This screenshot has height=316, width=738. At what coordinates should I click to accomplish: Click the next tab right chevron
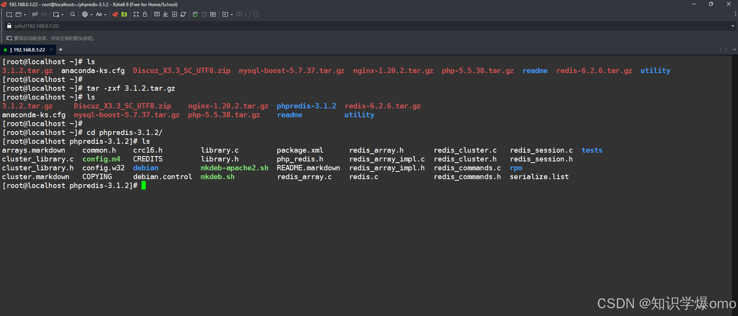tap(726, 50)
